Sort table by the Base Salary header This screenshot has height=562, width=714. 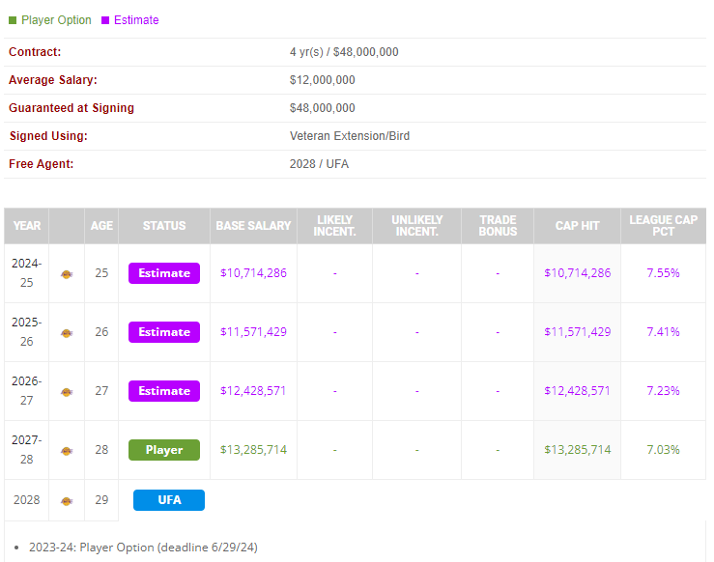pos(253,226)
